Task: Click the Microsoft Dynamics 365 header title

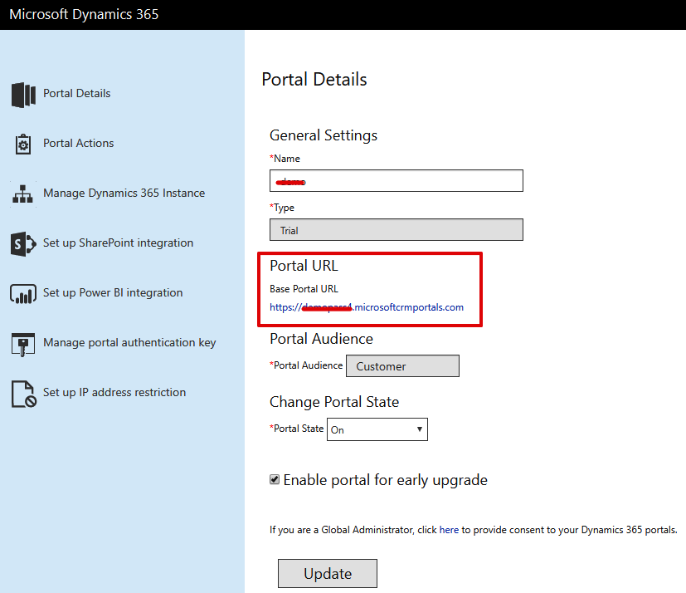Action: click(x=84, y=14)
